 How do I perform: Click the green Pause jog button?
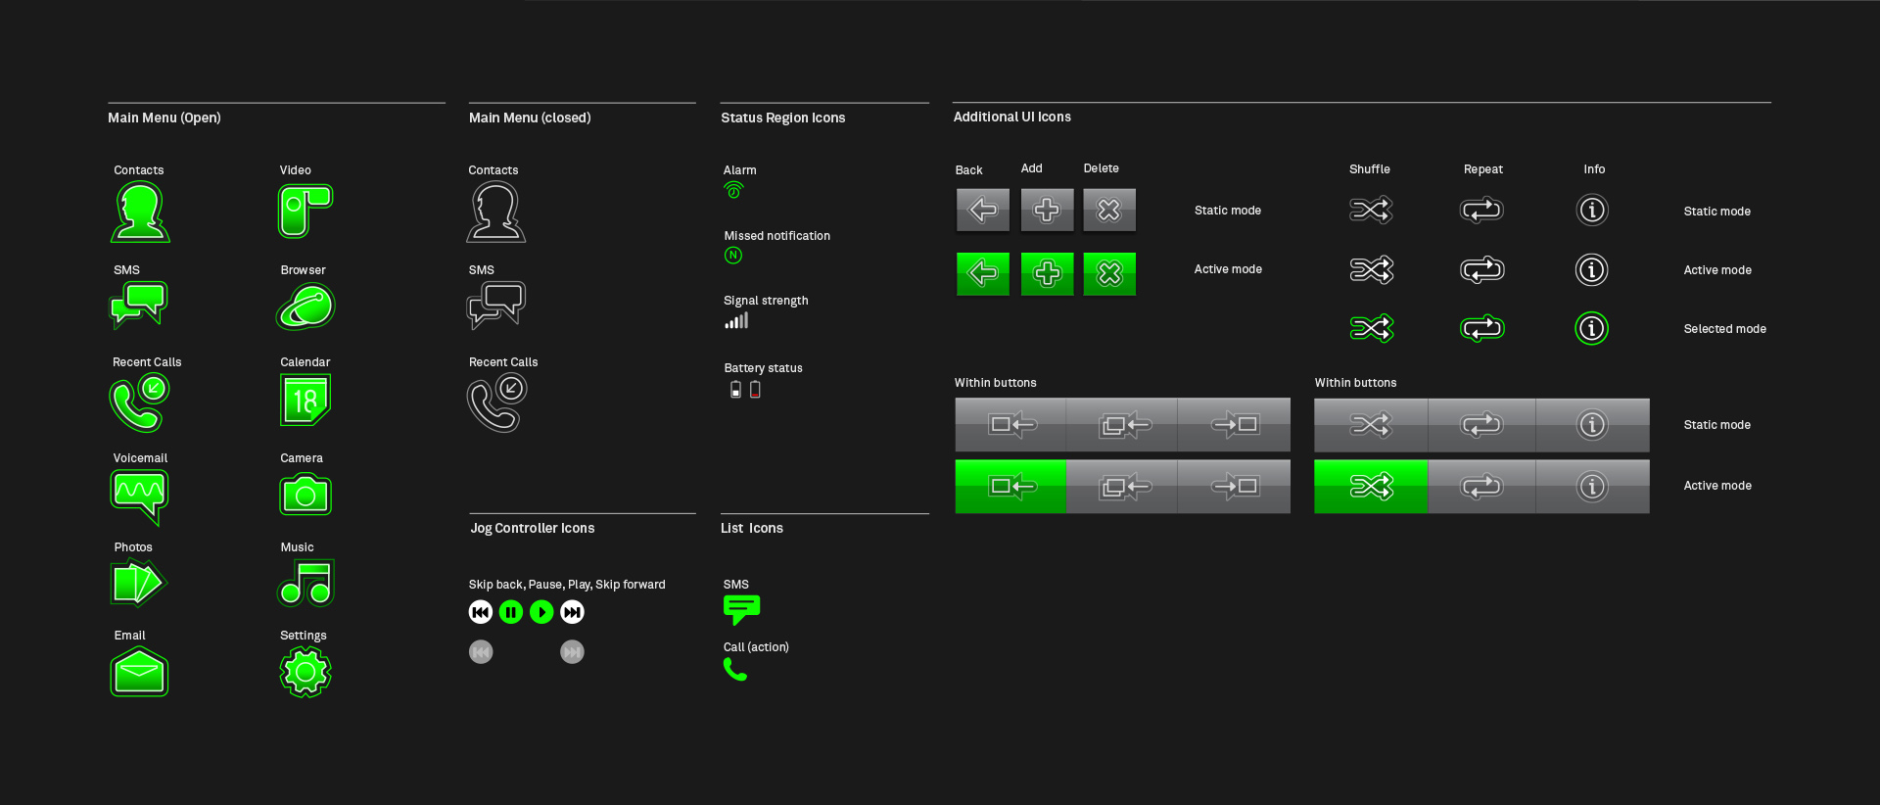click(511, 612)
